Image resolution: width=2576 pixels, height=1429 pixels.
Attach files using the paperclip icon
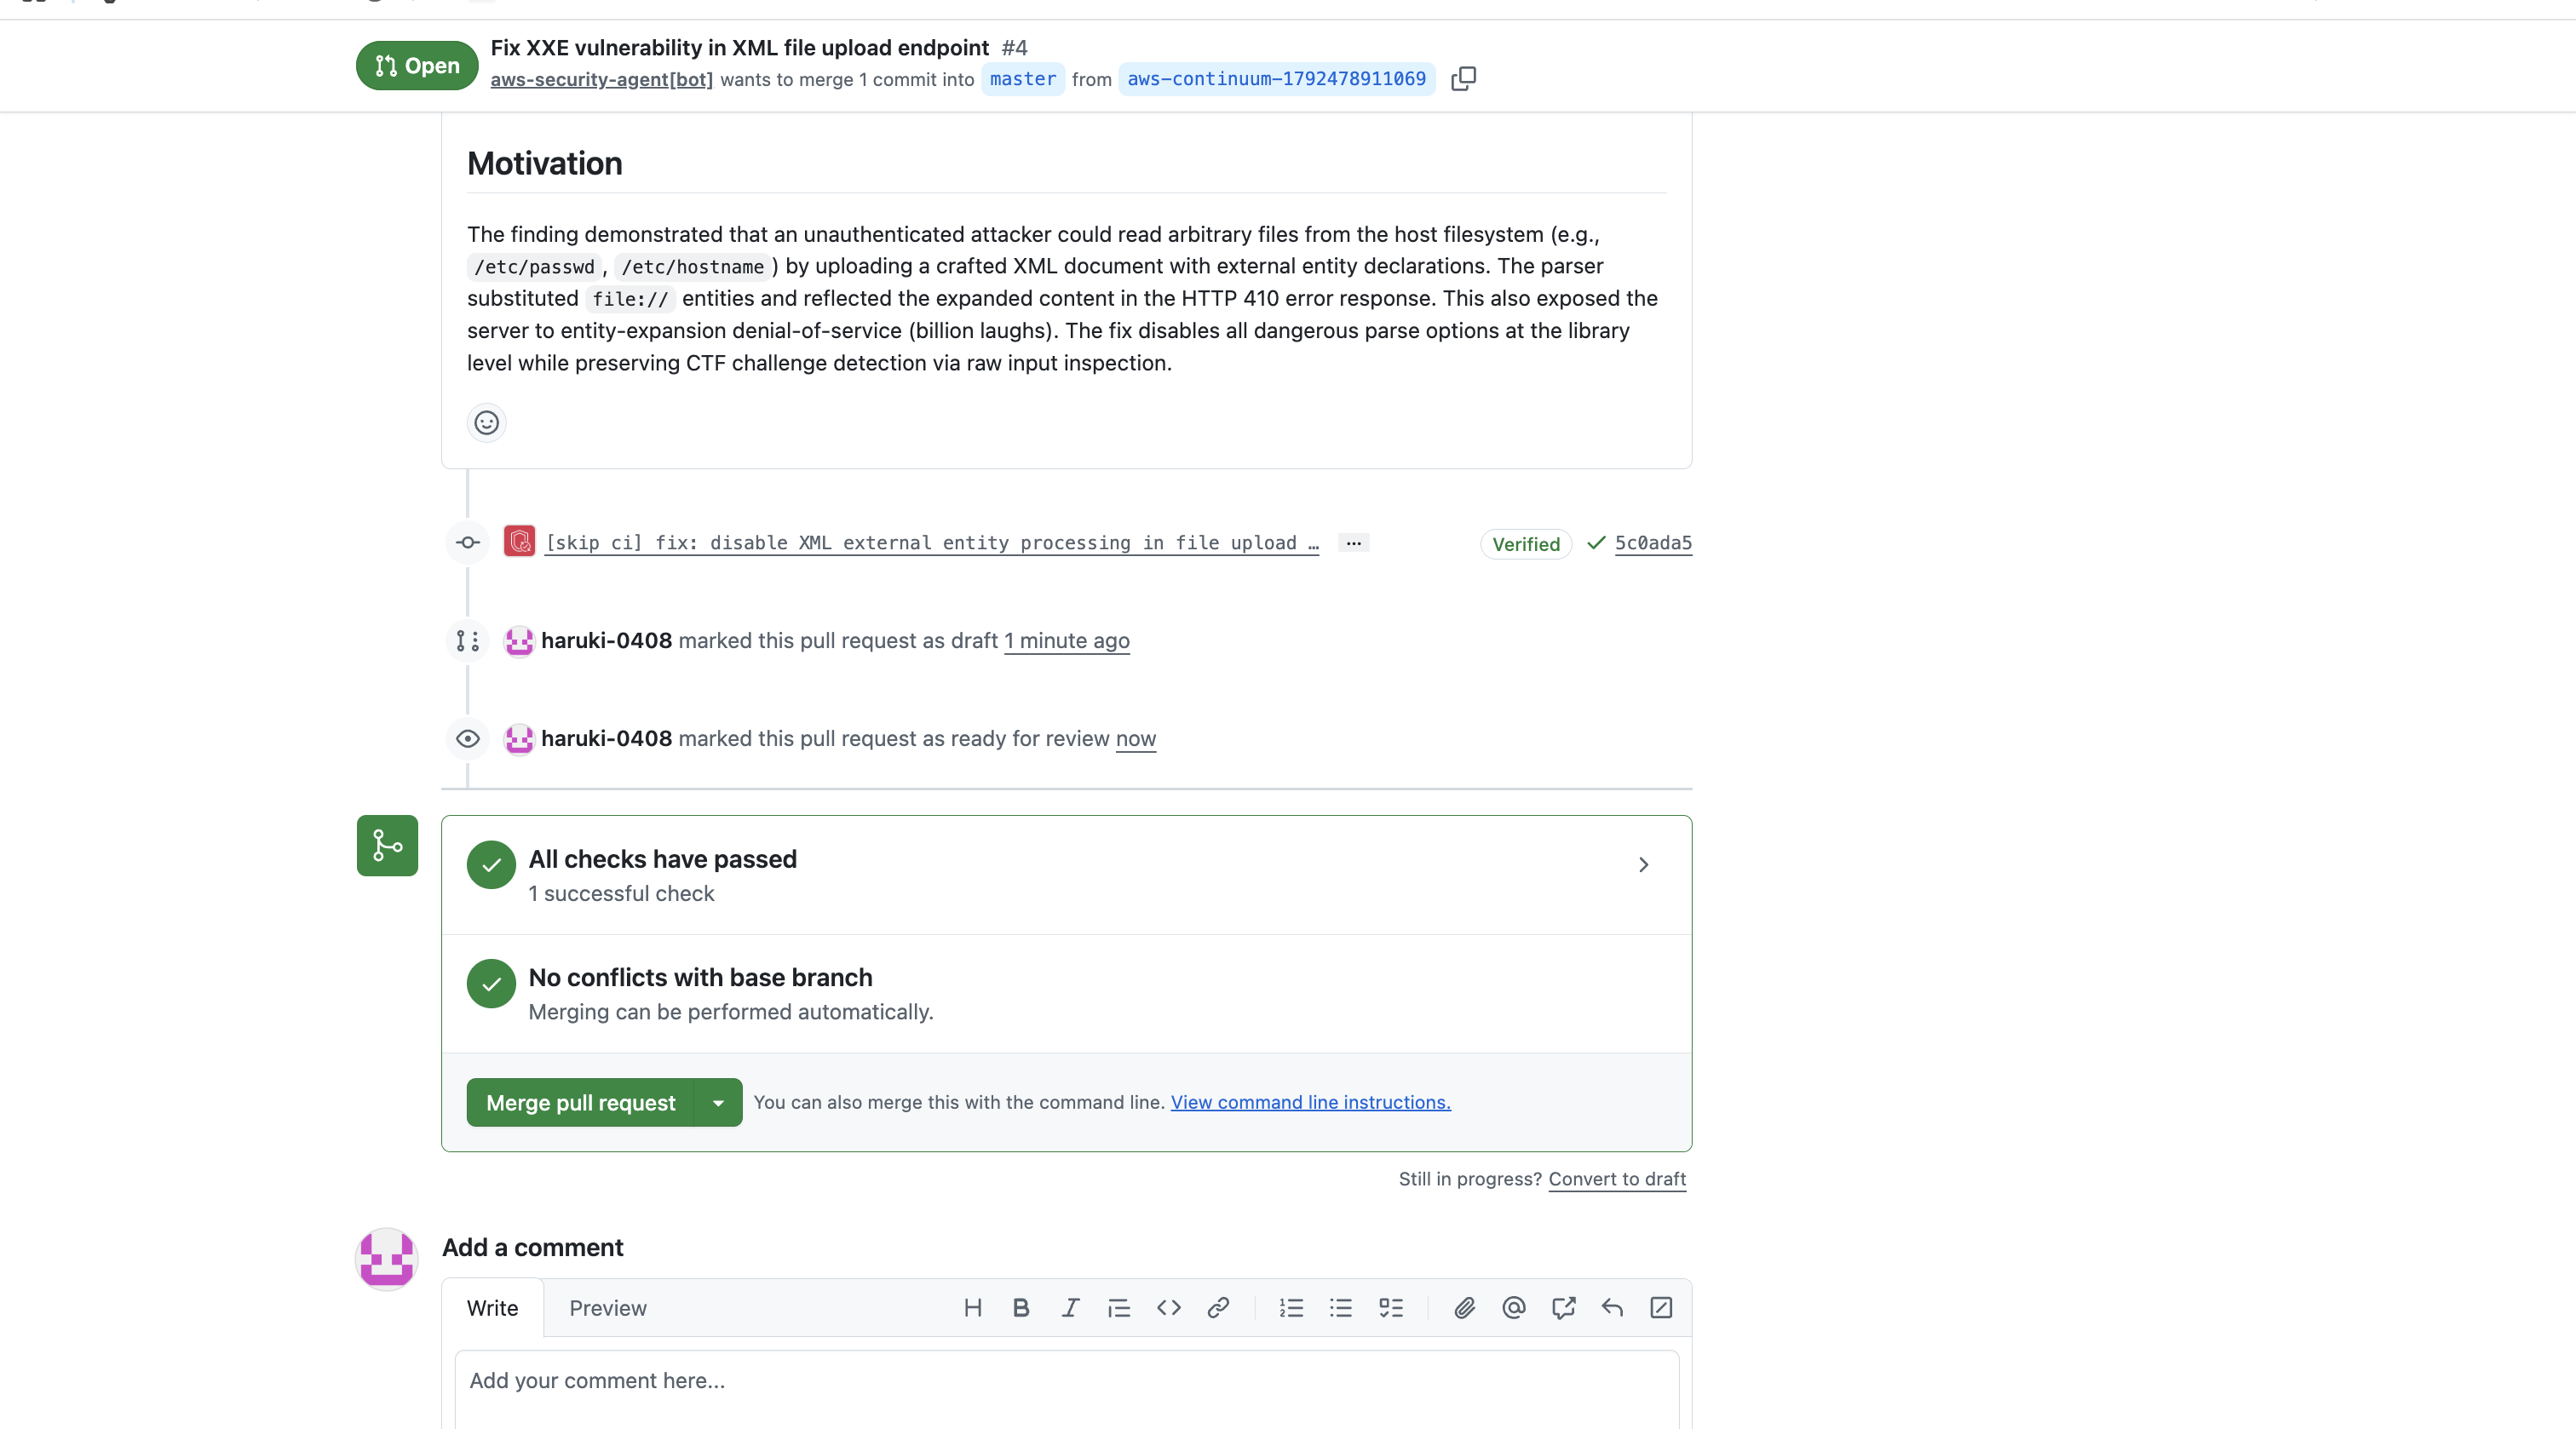click(1464, 1308)
